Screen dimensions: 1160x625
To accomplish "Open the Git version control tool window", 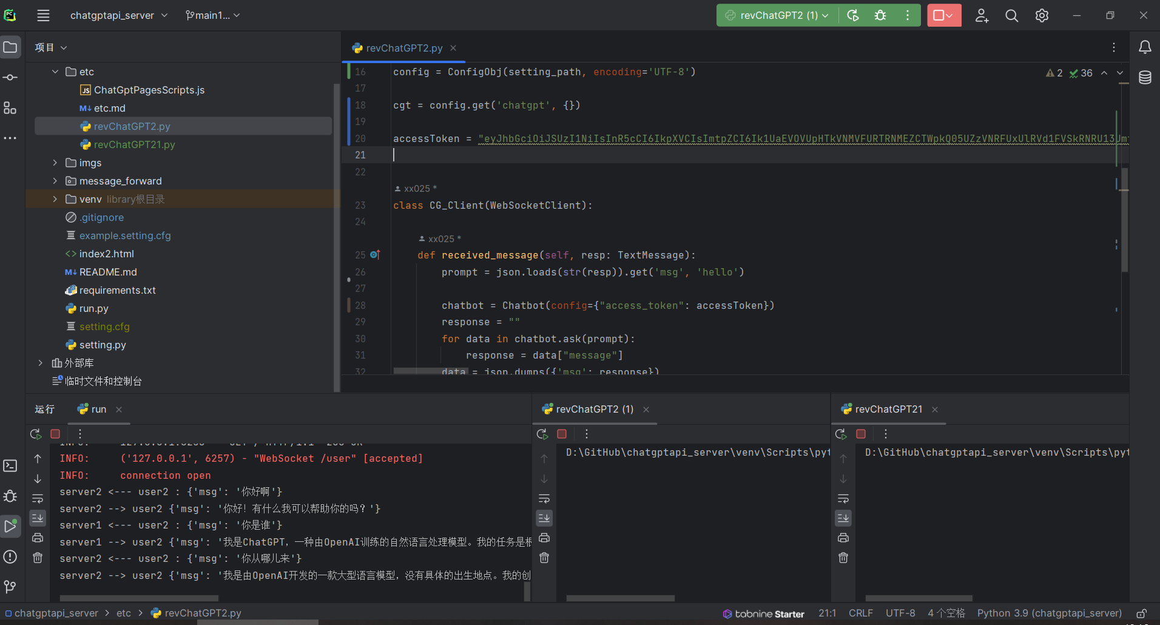I will click(10, 587).
